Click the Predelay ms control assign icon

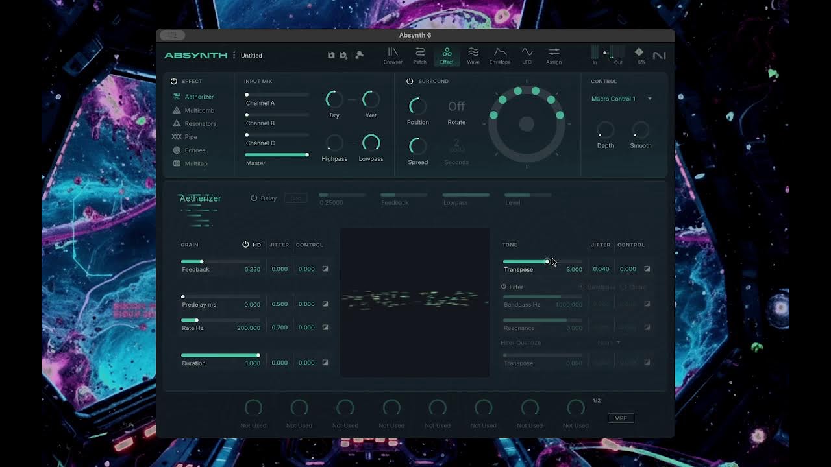click(325, 304)
